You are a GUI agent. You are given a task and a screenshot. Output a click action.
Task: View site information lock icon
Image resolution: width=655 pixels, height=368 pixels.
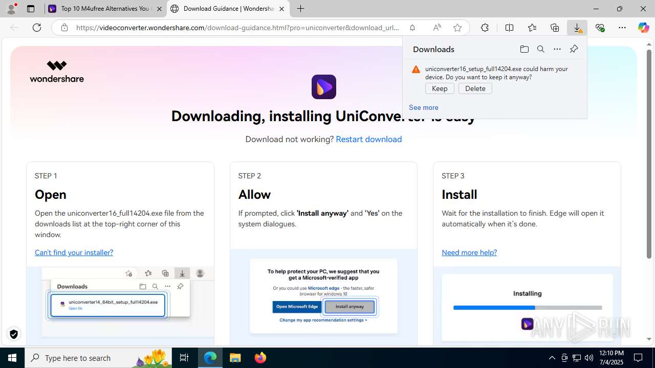click(x=64, y=28)
